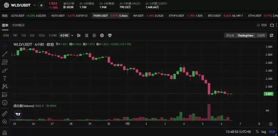Screen dimensions: 278x136
Task: Open the 预警 price alert bell
Action: coord(262,25)
